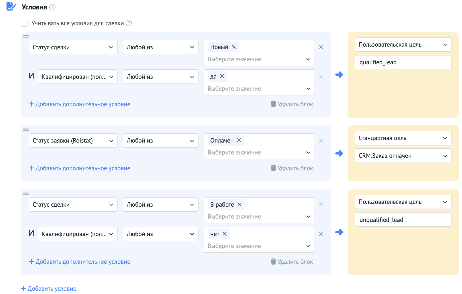Remove the В работе tag in third block

tap(239, 204)
